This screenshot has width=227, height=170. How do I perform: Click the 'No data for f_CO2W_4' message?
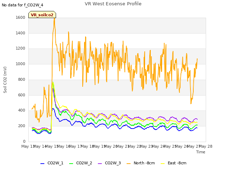[22, 5]
